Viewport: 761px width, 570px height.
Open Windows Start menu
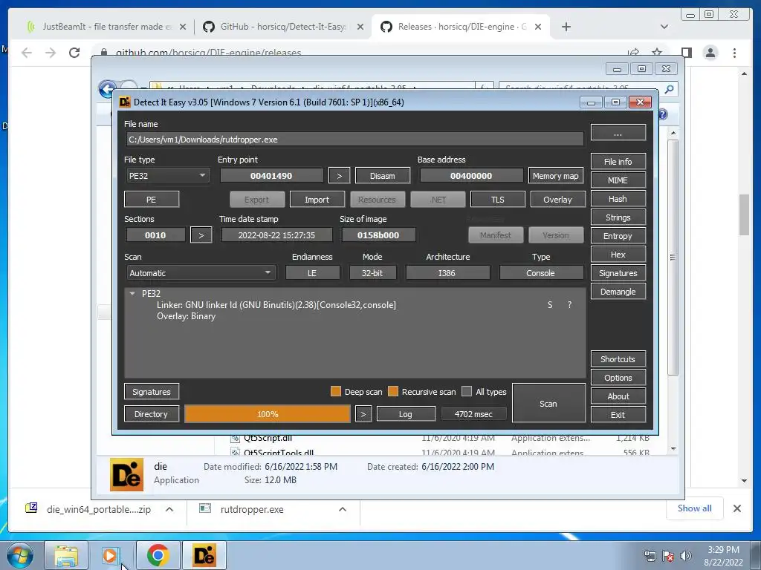click(x=20, y=555)
